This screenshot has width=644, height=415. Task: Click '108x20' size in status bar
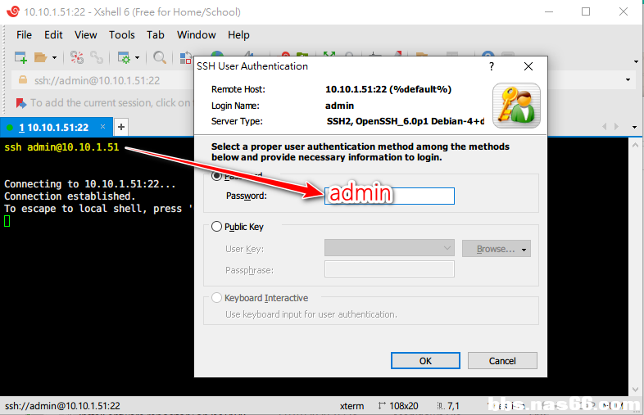(403, 406)
